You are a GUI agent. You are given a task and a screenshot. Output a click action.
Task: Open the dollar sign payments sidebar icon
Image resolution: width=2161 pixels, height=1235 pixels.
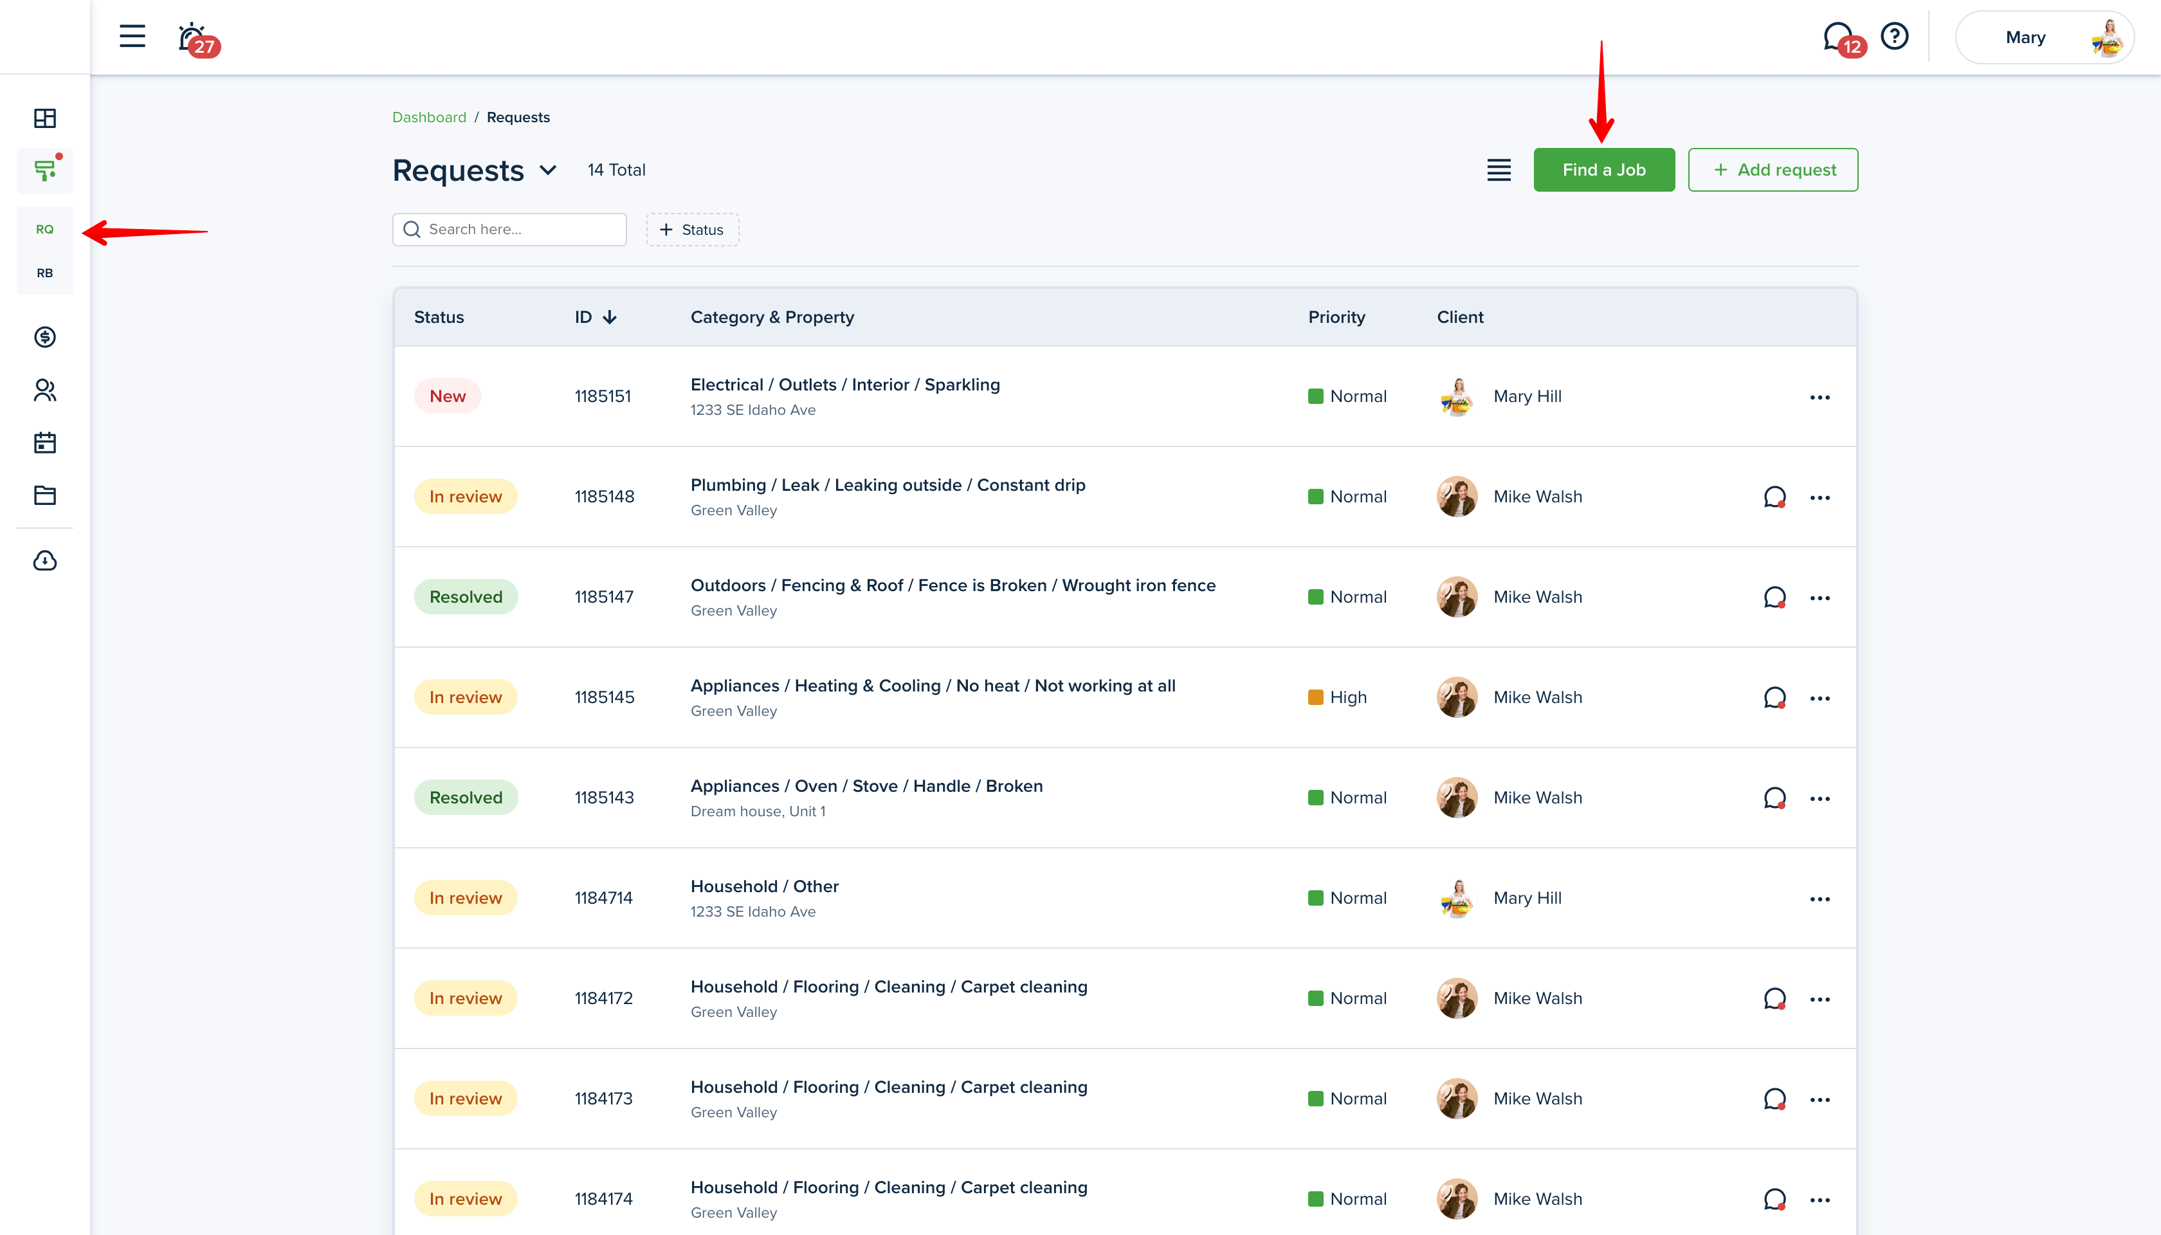tap(45, 337)
